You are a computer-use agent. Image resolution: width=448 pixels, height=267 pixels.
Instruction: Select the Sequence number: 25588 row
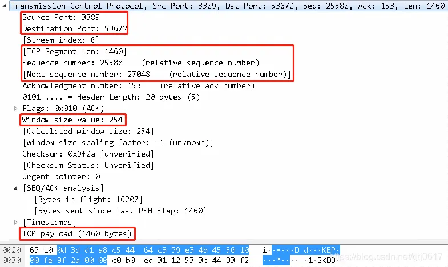pos(141,63)
